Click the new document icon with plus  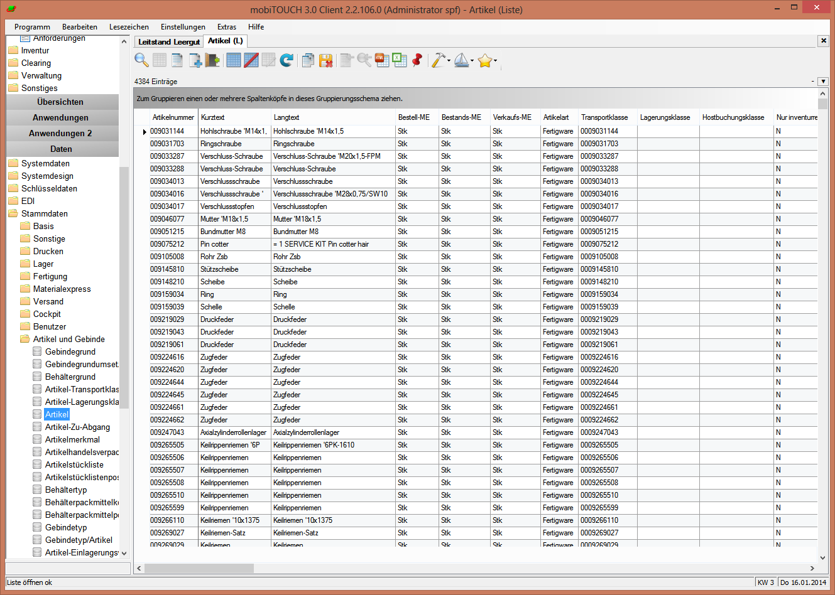pyautogui.click(x=195, y=60)
